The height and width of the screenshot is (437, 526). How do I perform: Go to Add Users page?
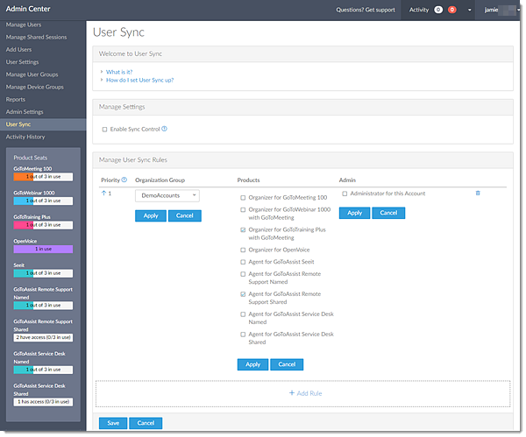click(x=18, y=49)
